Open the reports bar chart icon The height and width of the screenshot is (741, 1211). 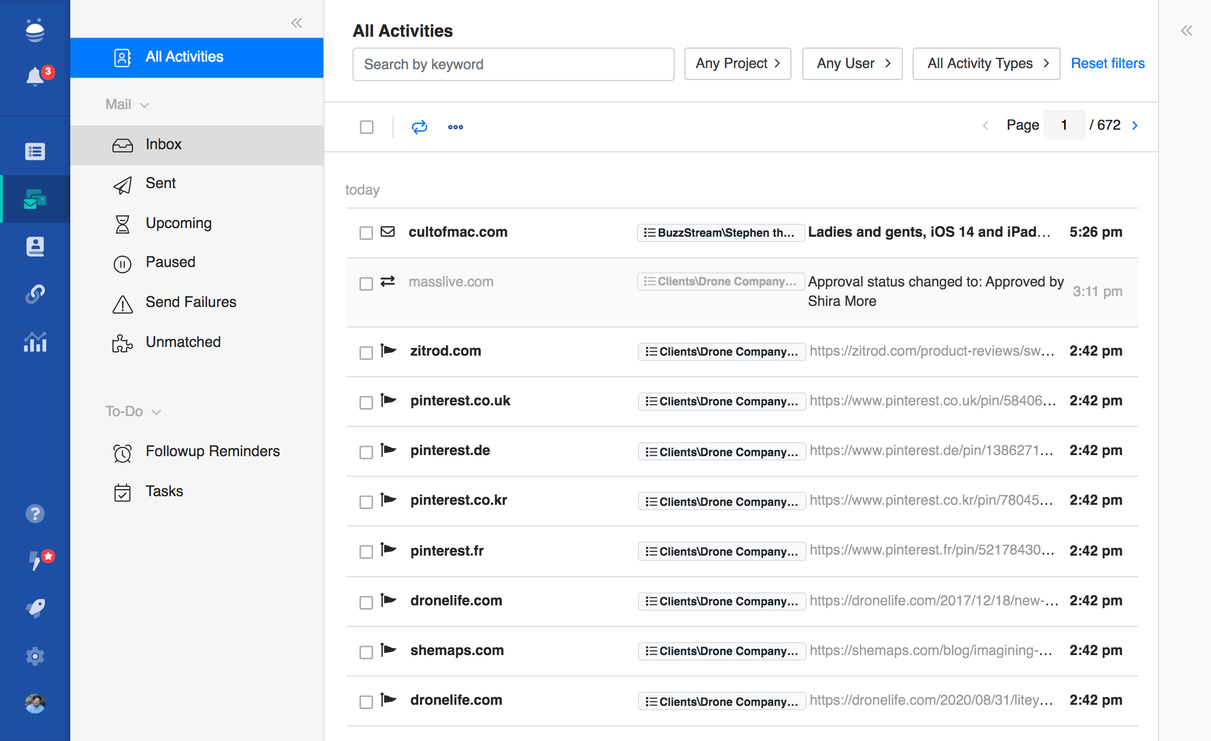click(35, 342)
